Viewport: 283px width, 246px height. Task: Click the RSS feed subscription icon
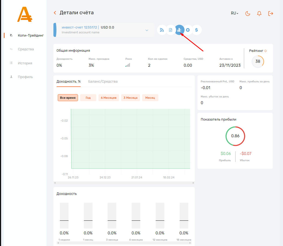click(x=162, y=30)
